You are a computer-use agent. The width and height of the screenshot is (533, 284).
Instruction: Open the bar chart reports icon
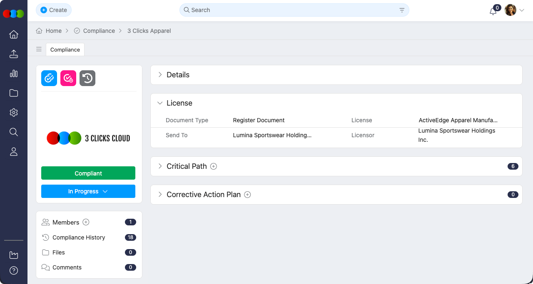14,74
